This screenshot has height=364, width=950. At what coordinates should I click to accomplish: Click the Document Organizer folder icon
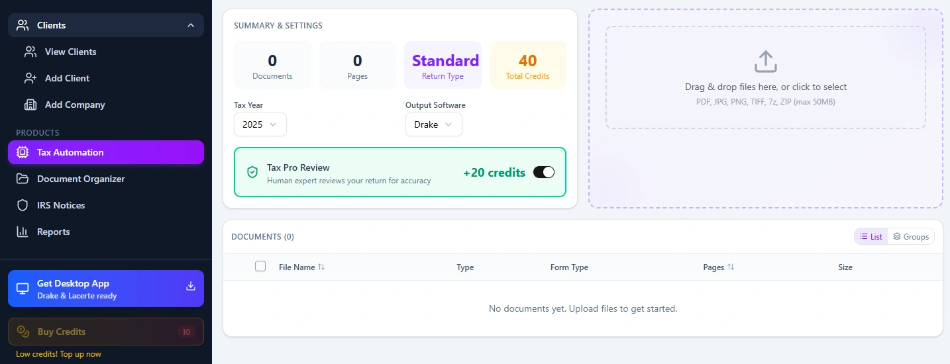point(23,179)
